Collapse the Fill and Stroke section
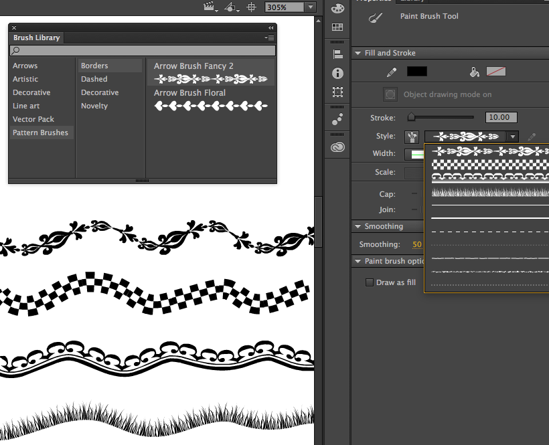This screenshot has height=445, width=549. point(358,53)
